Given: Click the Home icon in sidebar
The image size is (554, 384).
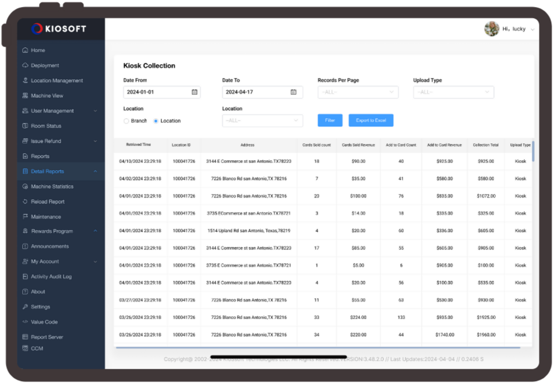Looking at the screenshot, I should pyautogui.click(x=25, y=51).
